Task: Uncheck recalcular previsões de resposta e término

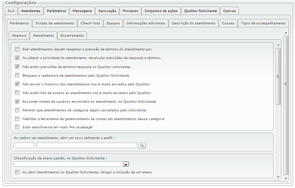Action: tap(17, 58)
